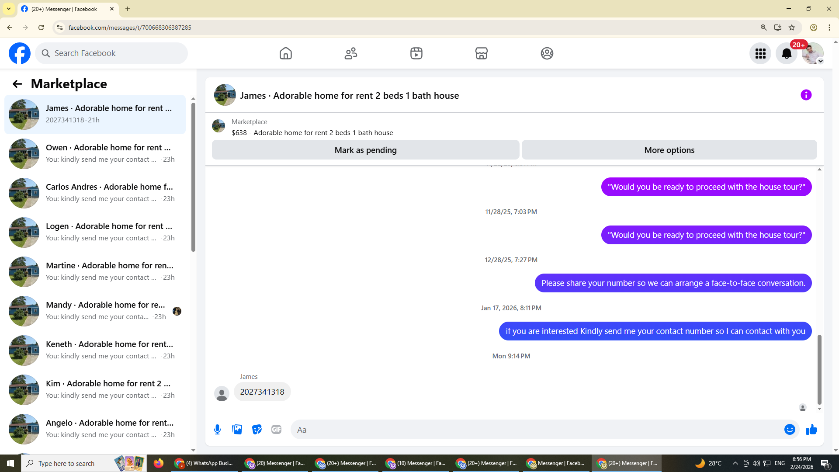Open Chrome tab search dropdown arrow
Viewport: 839px width, 472px height.
tap(9, 9)
